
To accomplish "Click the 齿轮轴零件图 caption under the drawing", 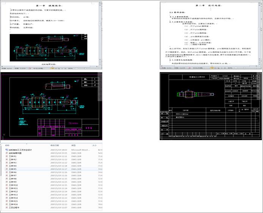I will [x=49, y=64].
